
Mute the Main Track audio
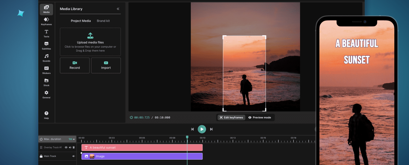point(74,156)
